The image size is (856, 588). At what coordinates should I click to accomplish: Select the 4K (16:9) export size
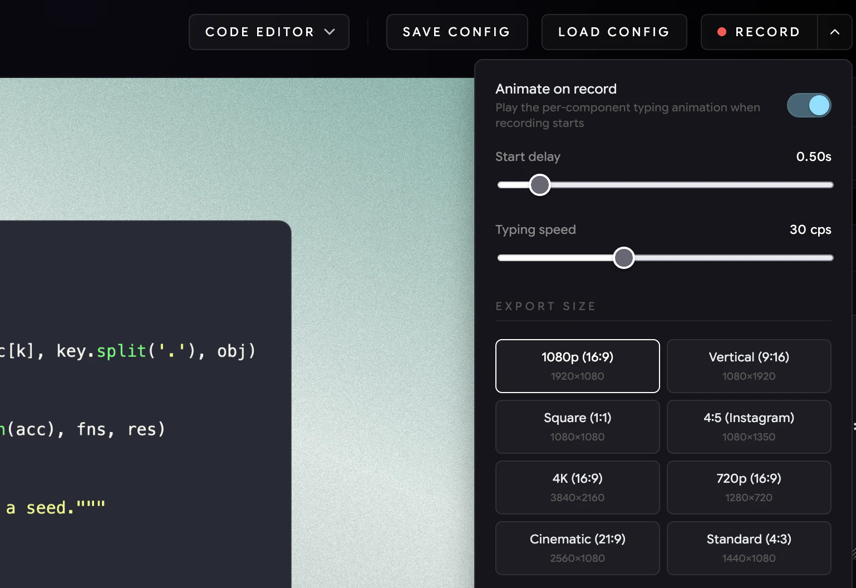[578, 487]
